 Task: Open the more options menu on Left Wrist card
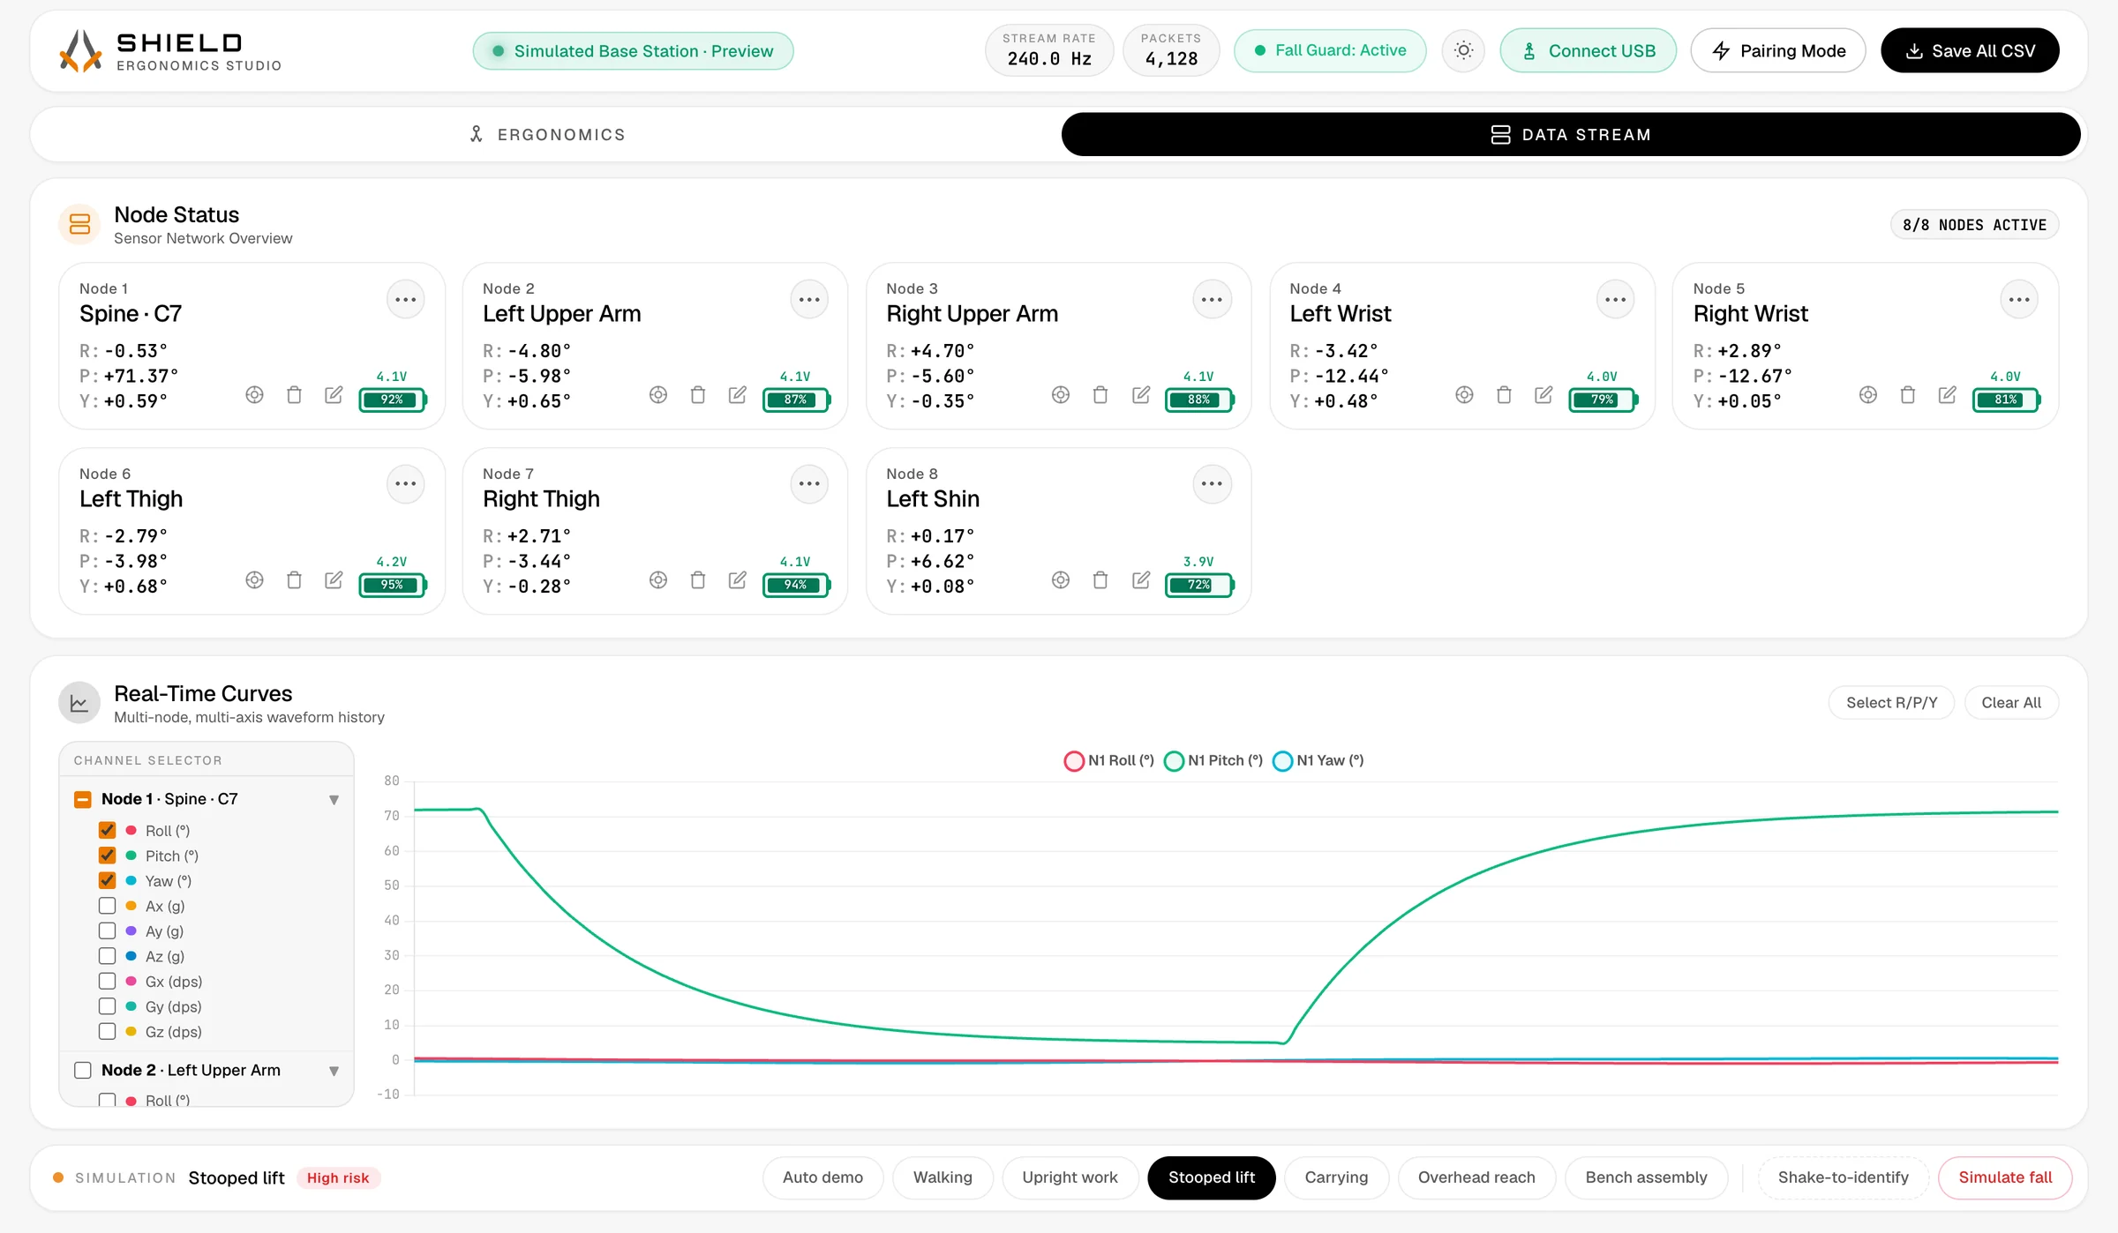[1616, 300]
